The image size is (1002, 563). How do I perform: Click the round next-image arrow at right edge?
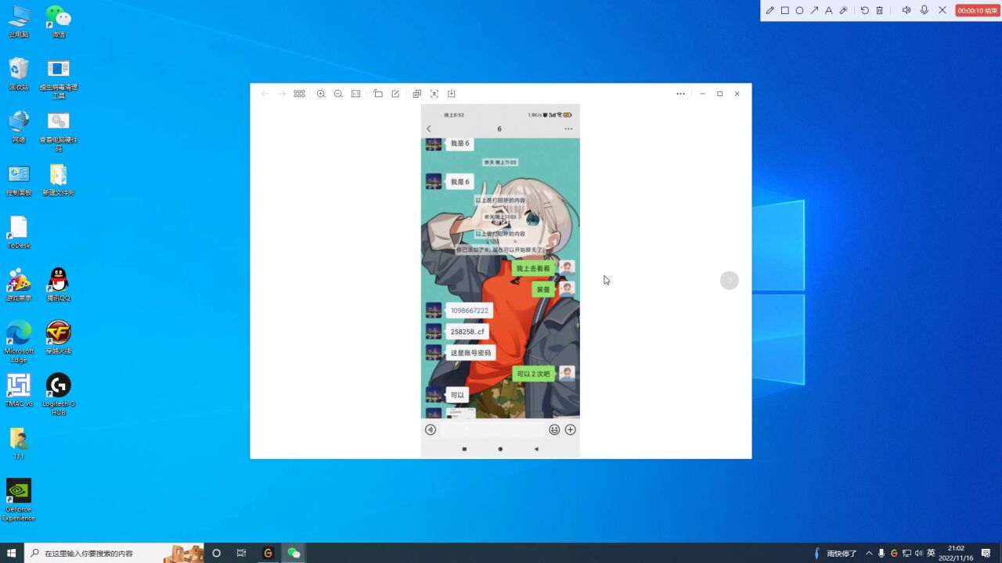730,280
